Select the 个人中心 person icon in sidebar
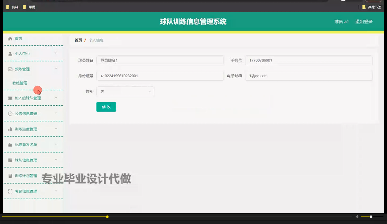Screen dimensions: 387x224 [10, 53]
